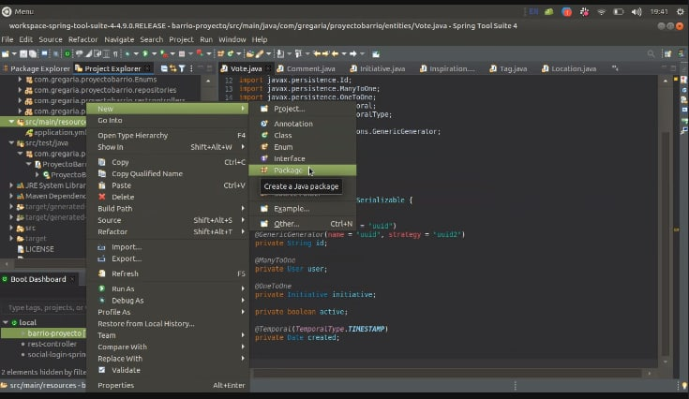This screenshot has width=689, height=399.
Task: Show the hidden editor tabs list
Action: (x=615, y=68)
